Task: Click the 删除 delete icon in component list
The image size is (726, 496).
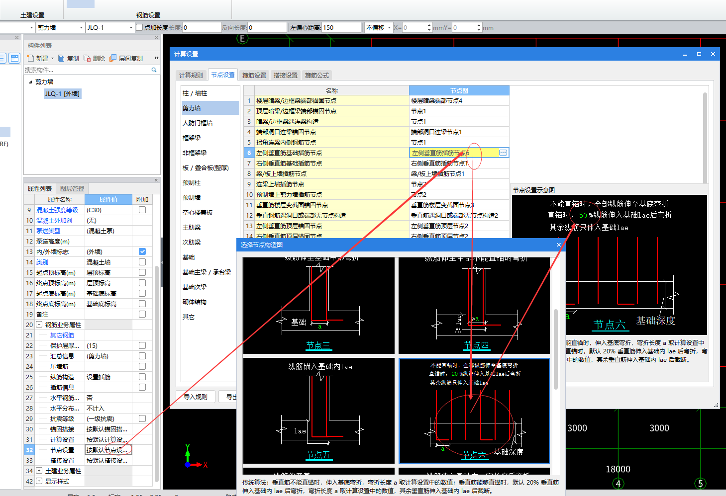Action: [87, 58]
